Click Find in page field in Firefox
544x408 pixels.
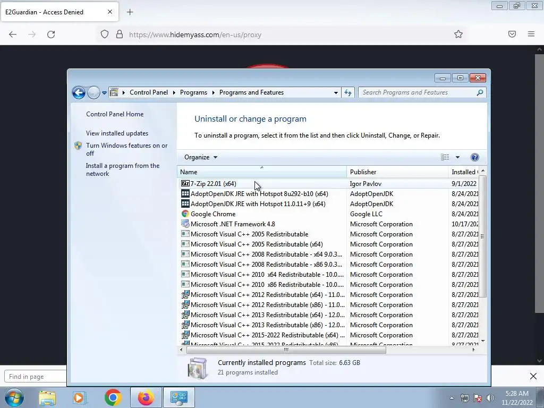click(36, 377)
